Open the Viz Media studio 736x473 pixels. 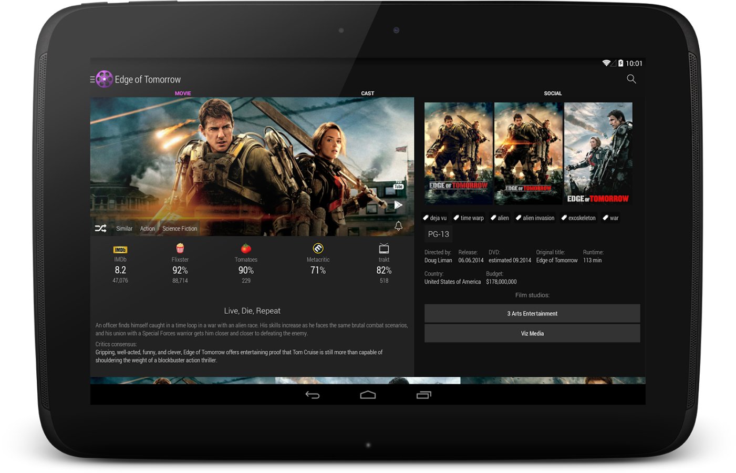(x=532, y=333)
